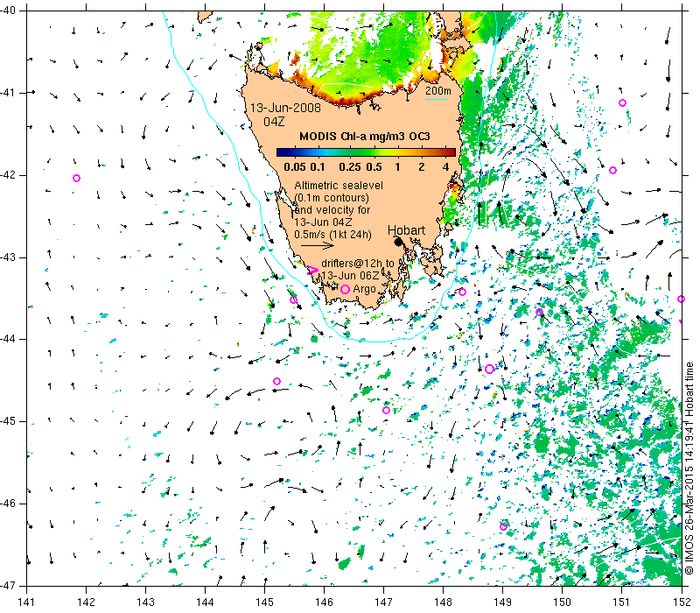This screenshot has height=613, width=700.
Task: Click the MODIS chlorophyll colorbar
Action: point(366,152)
